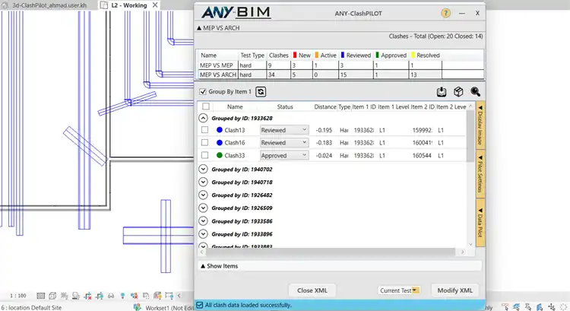Collapse the MEP VS ARCH section triangle
Screen dimensions: 570x311
199,28
